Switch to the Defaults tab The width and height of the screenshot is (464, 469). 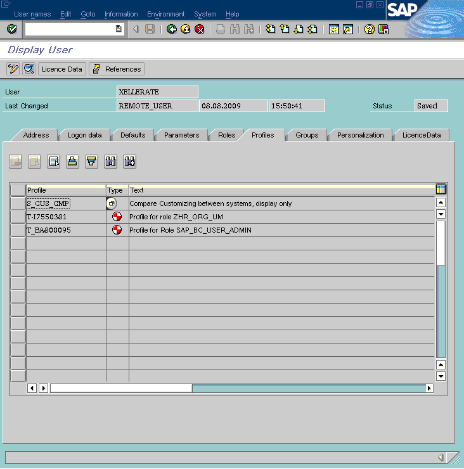pyautogui.click(x=133, y=135)
